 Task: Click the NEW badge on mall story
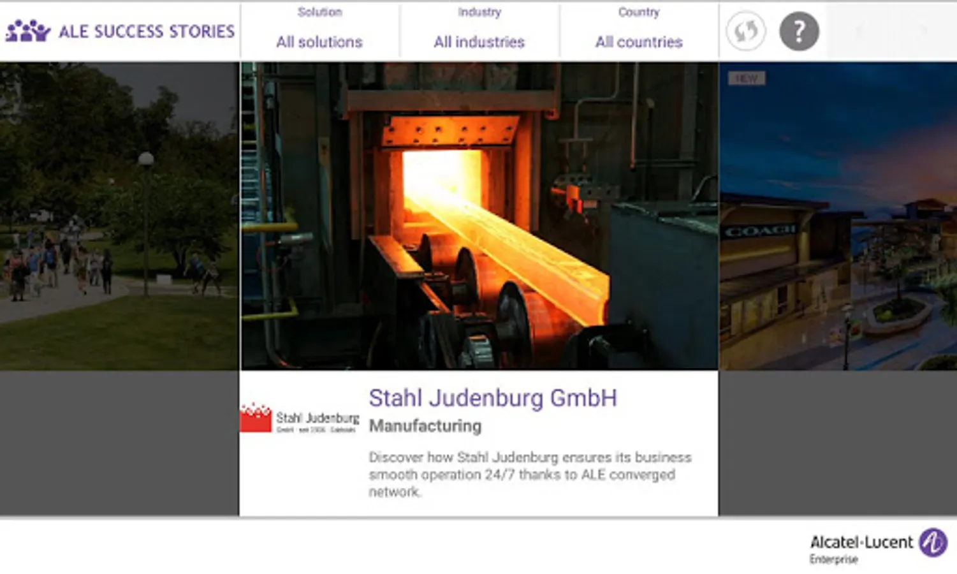[x=747, y=78]
